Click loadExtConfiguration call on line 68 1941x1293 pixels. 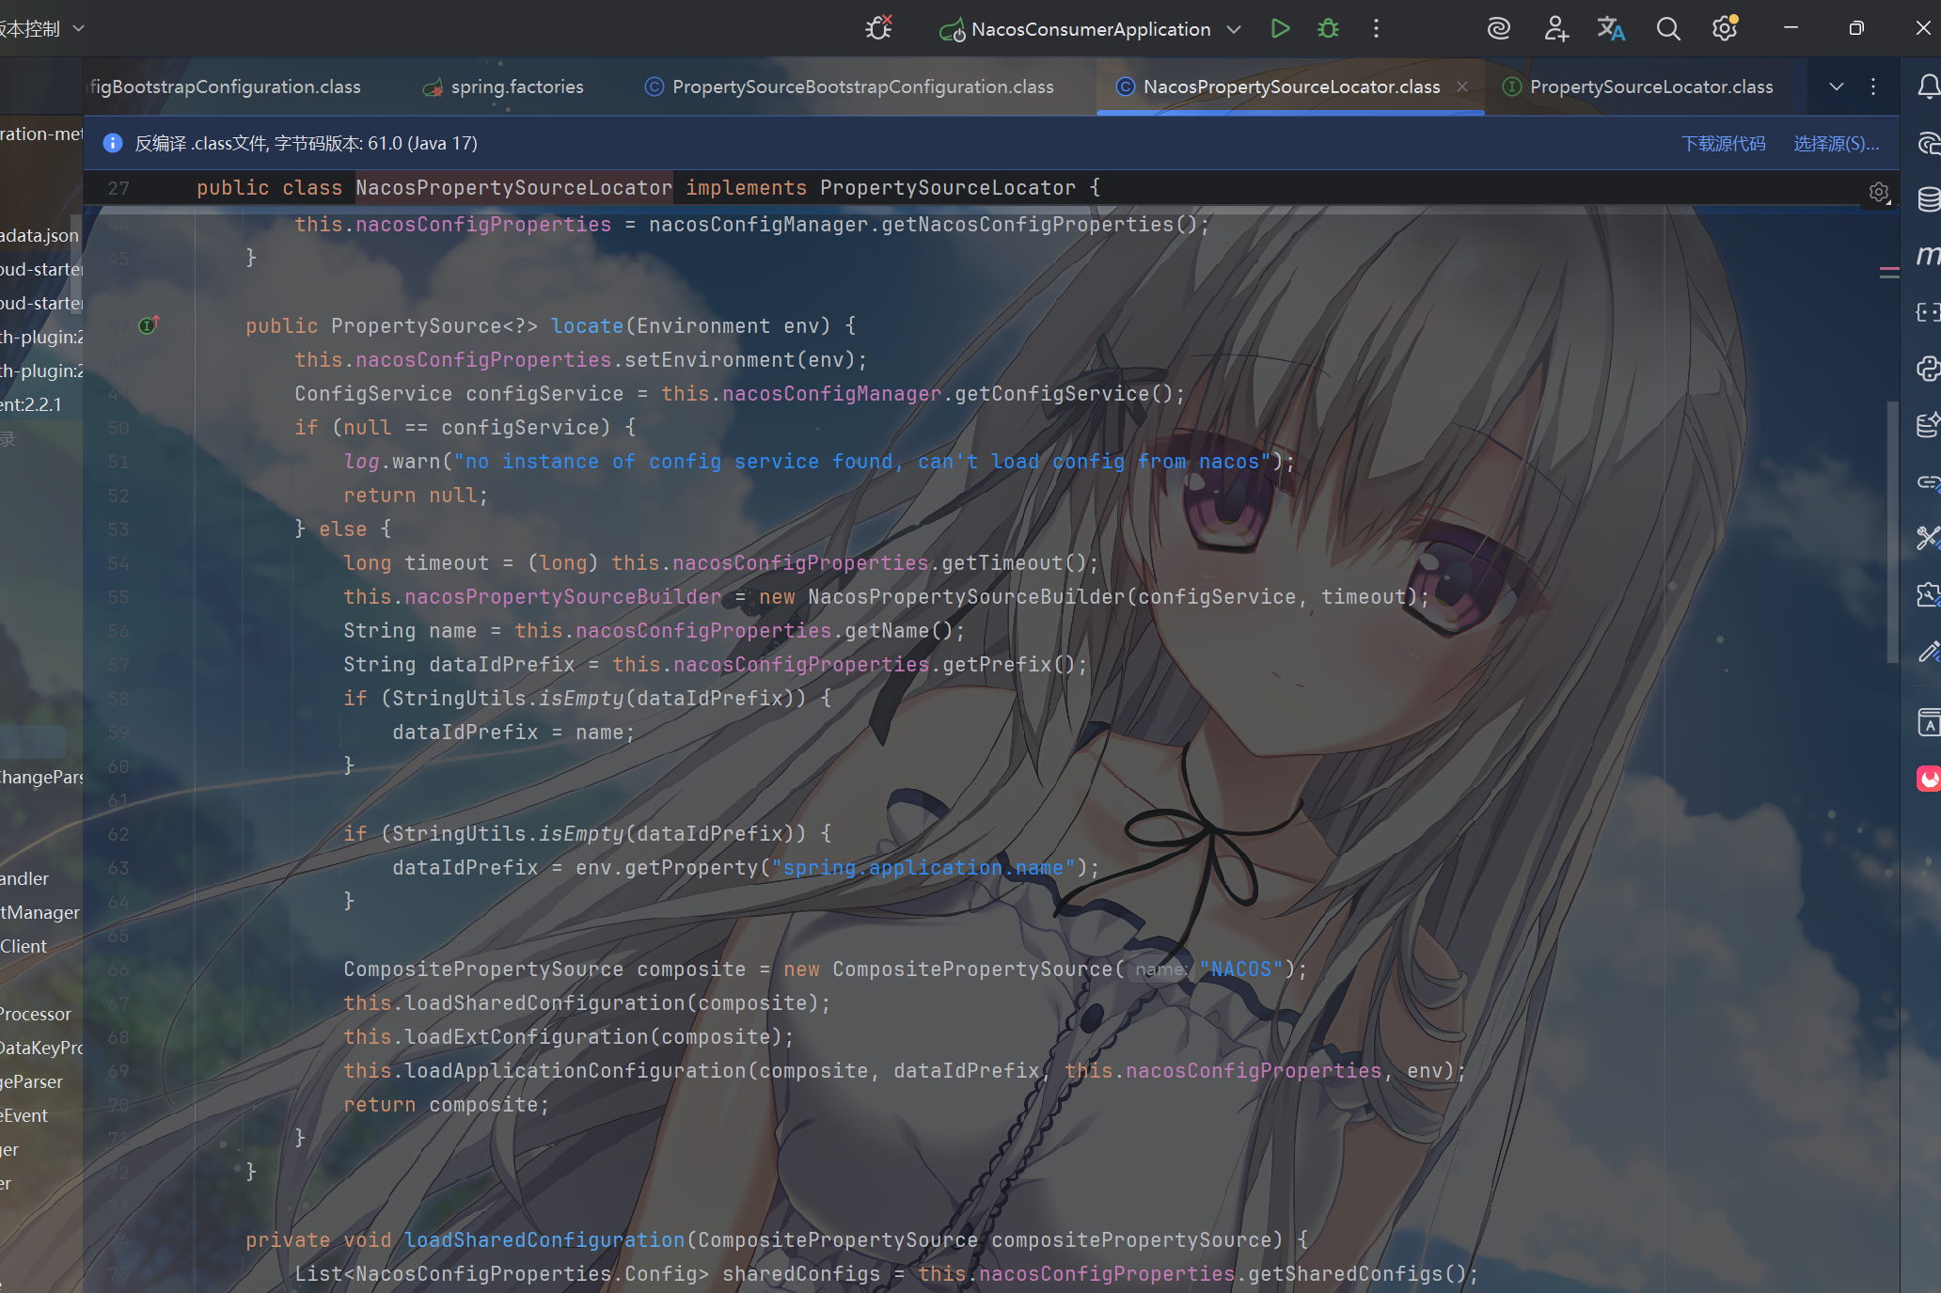[526, 1036]
